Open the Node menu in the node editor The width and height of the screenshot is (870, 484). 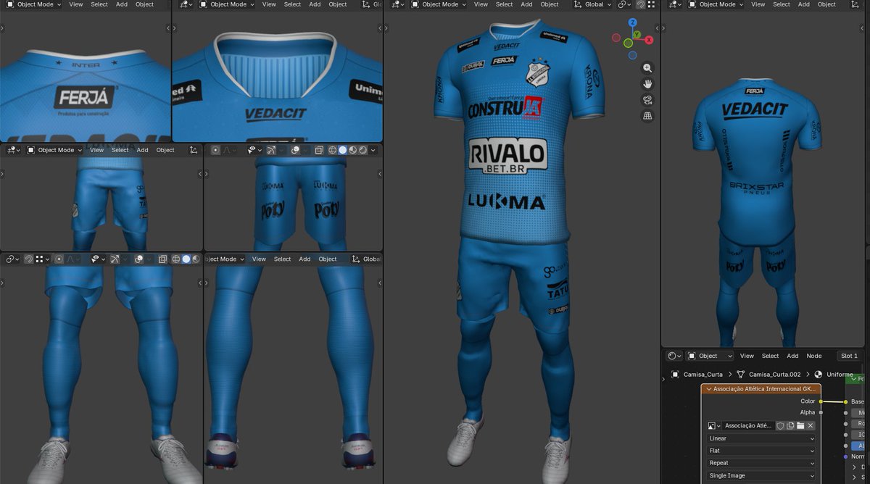(x=814, y=356)
